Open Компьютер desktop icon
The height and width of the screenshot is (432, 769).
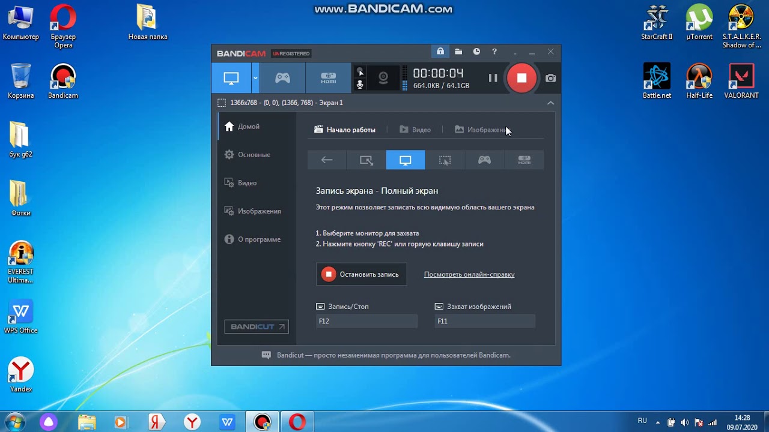pos(20,23)
